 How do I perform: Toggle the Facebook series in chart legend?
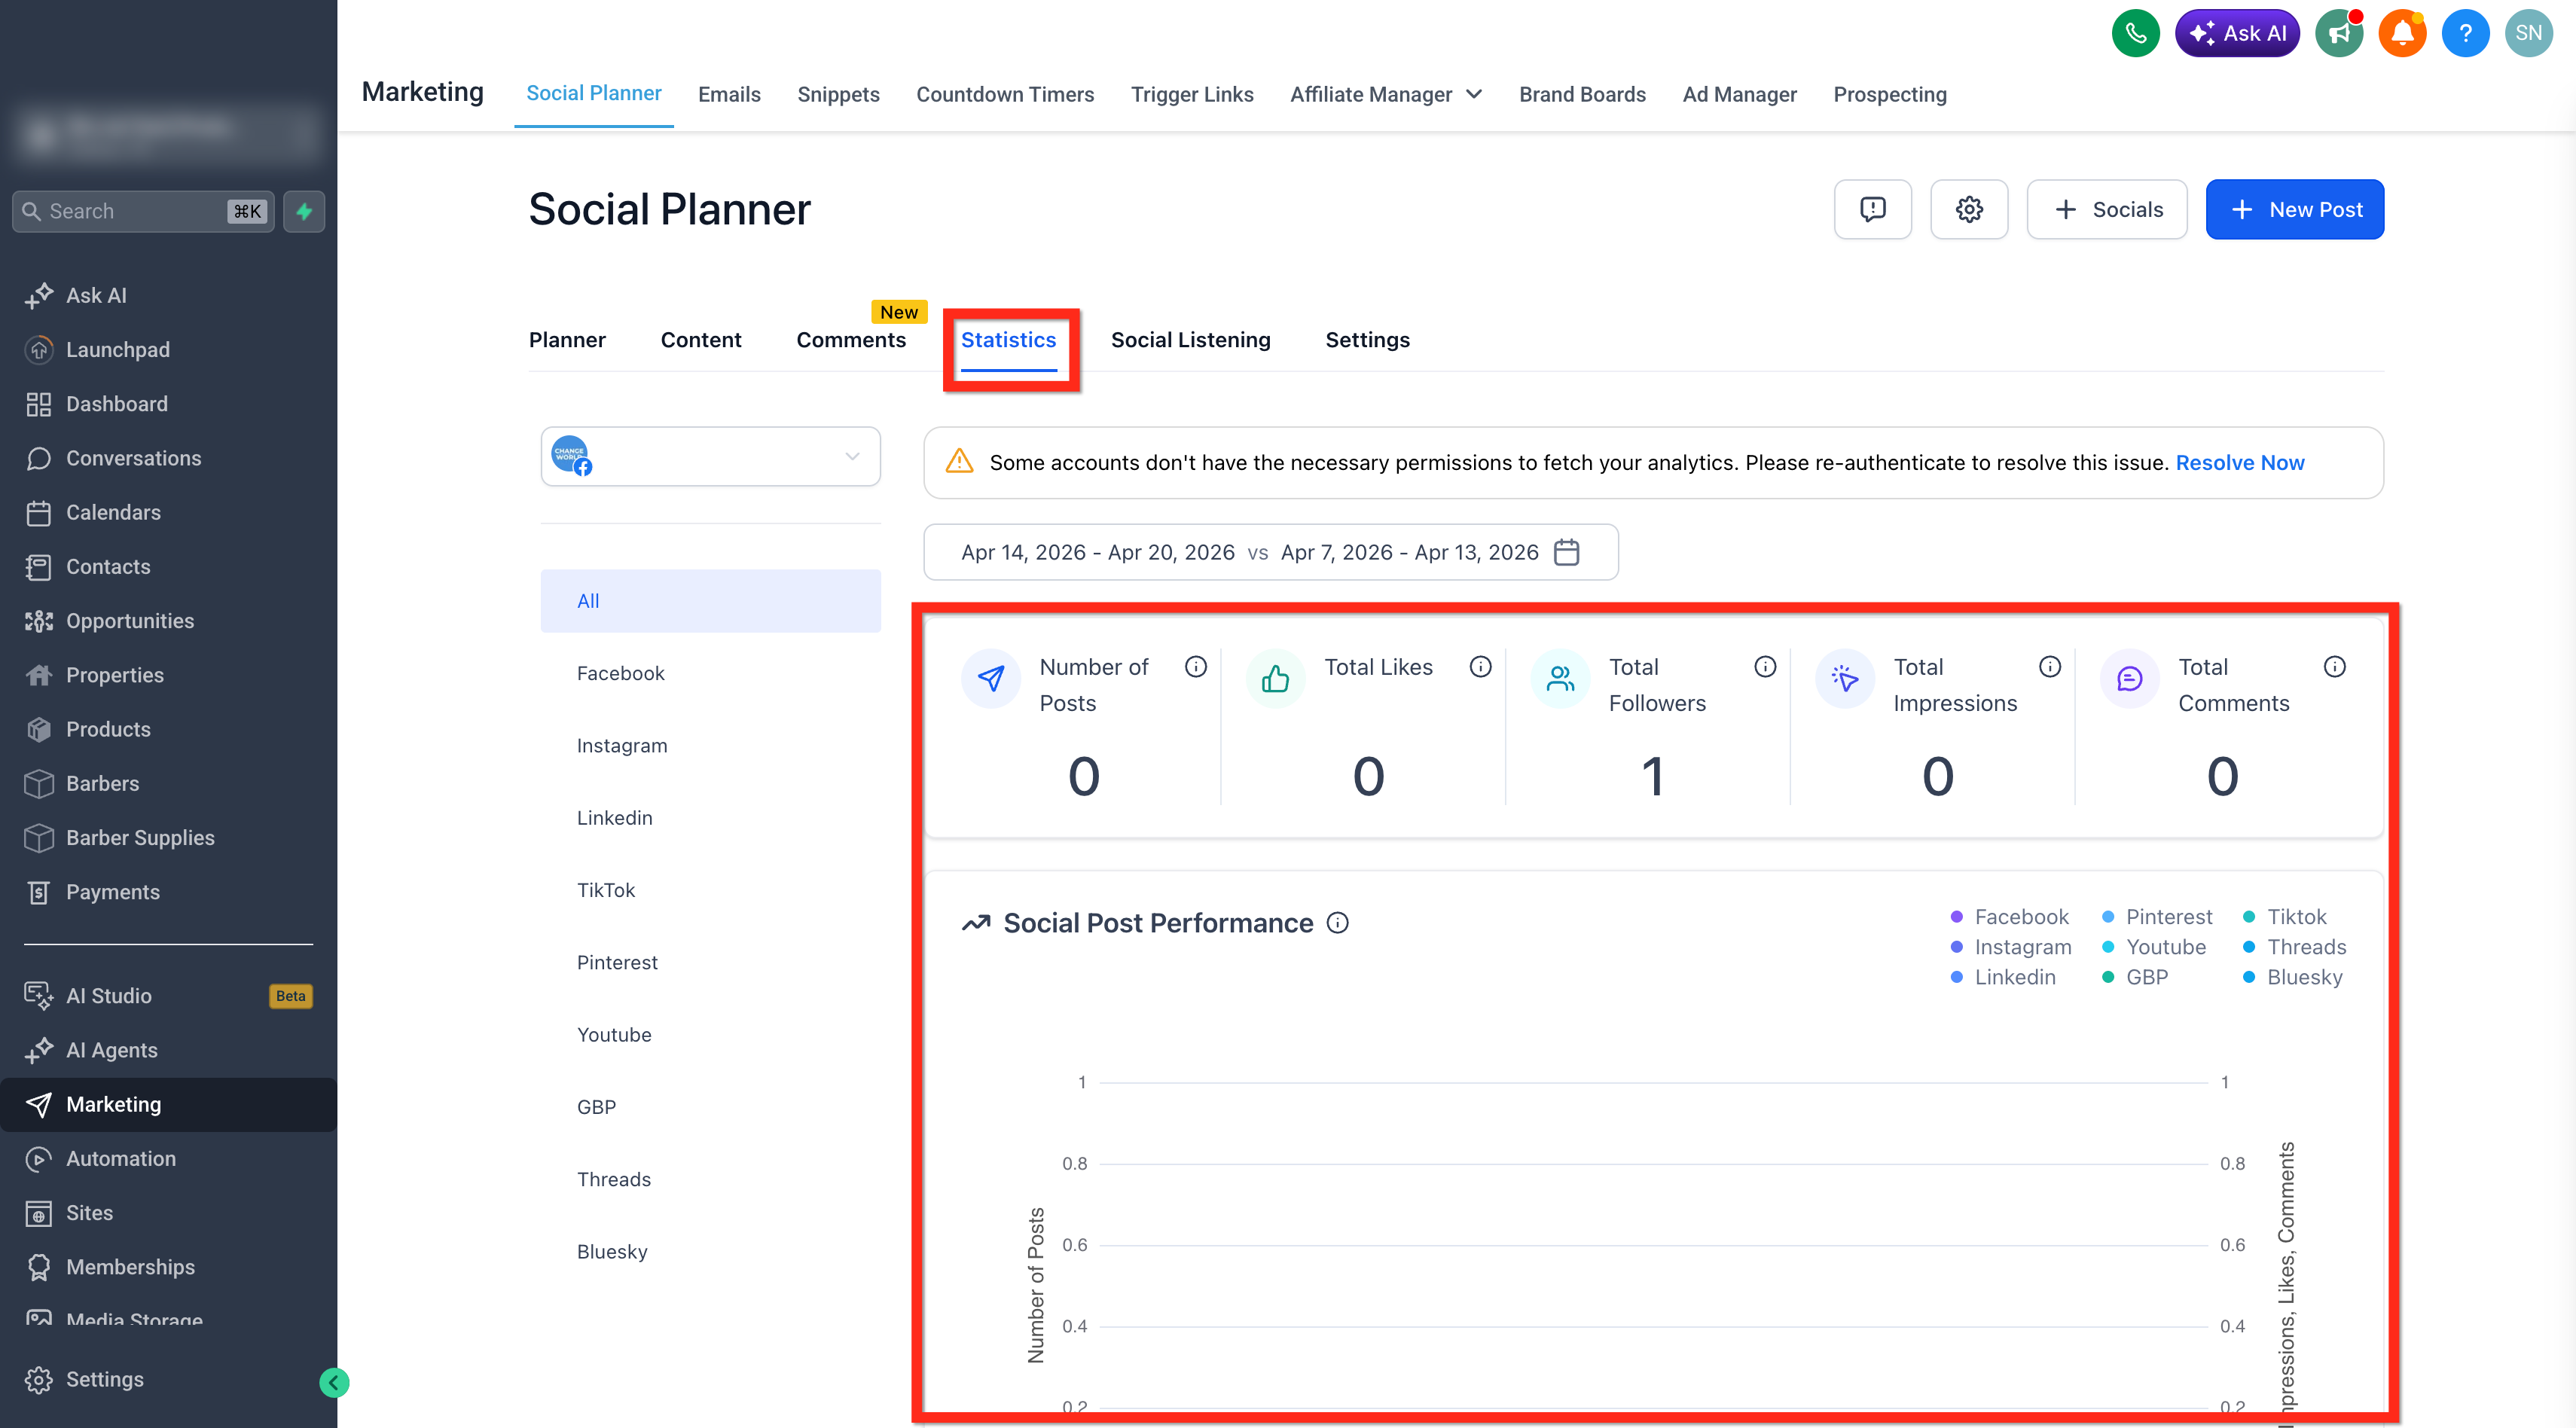[x=2009, y=917]
